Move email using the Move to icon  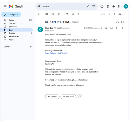[x=73, y=14]
